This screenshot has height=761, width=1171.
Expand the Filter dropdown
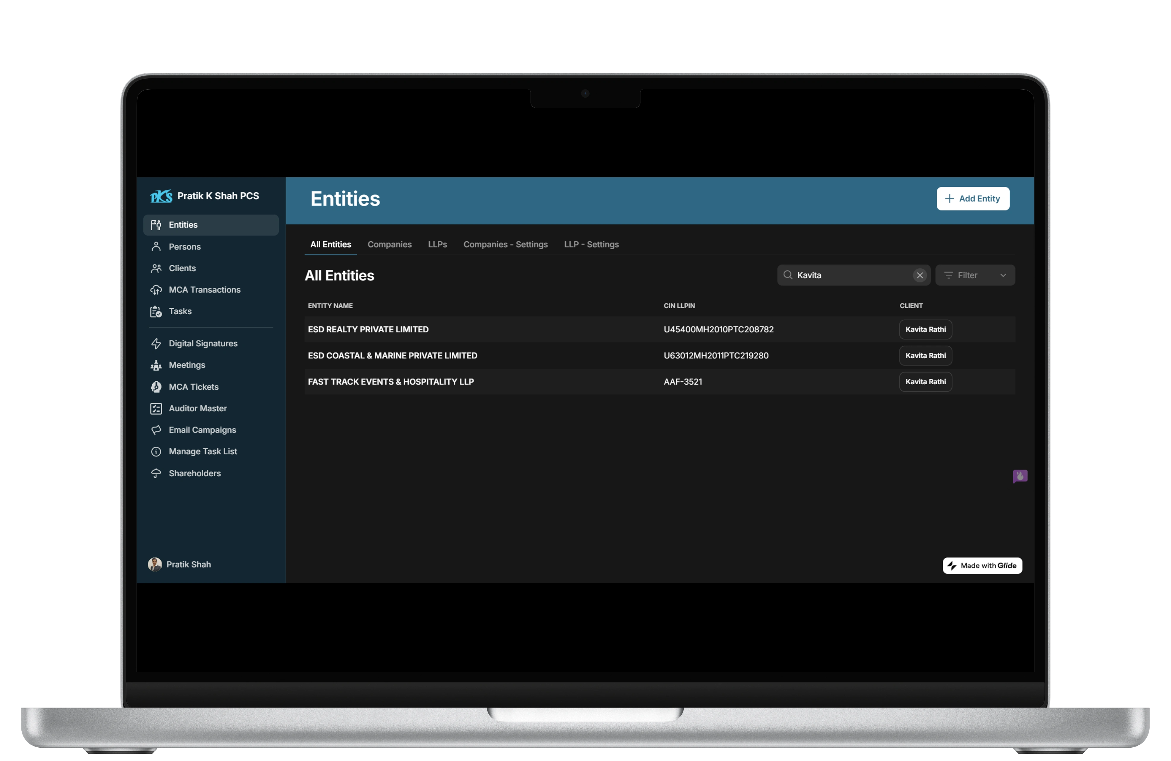tap(974, 275)
